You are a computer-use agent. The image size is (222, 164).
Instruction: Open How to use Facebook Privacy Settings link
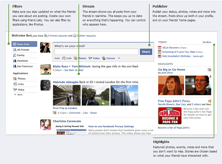tap(111, 126)
